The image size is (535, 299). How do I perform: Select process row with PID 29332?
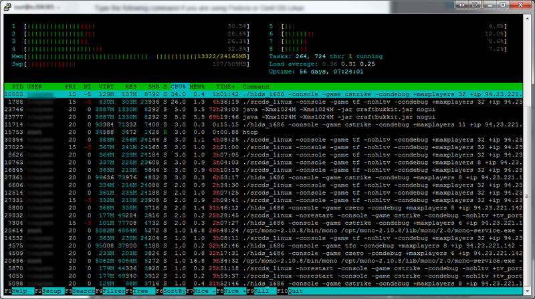263,215
